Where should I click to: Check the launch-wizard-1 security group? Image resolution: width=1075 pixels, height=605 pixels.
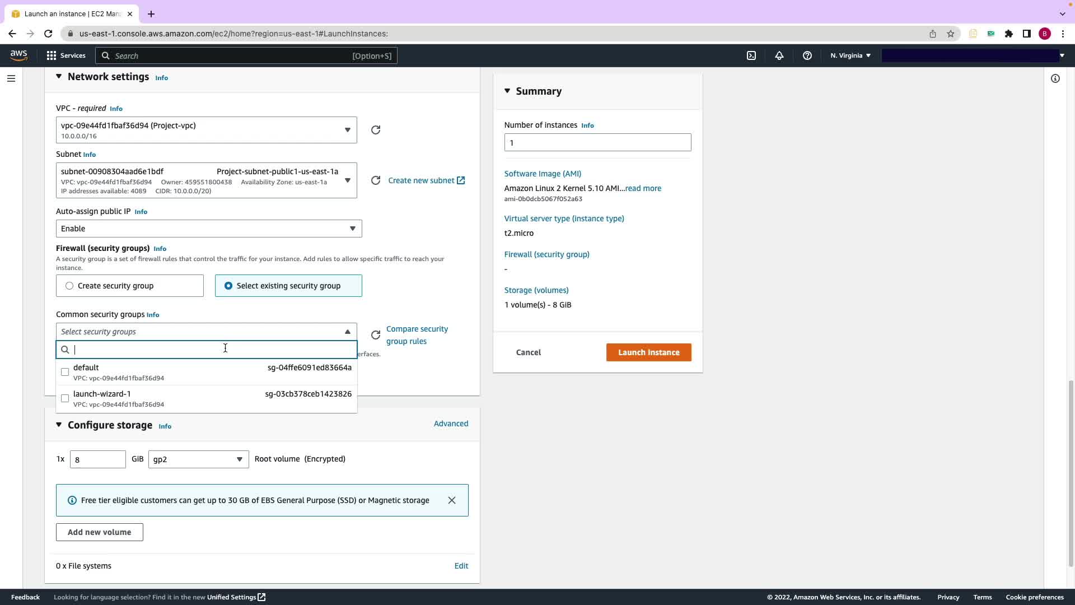[65, 398]
